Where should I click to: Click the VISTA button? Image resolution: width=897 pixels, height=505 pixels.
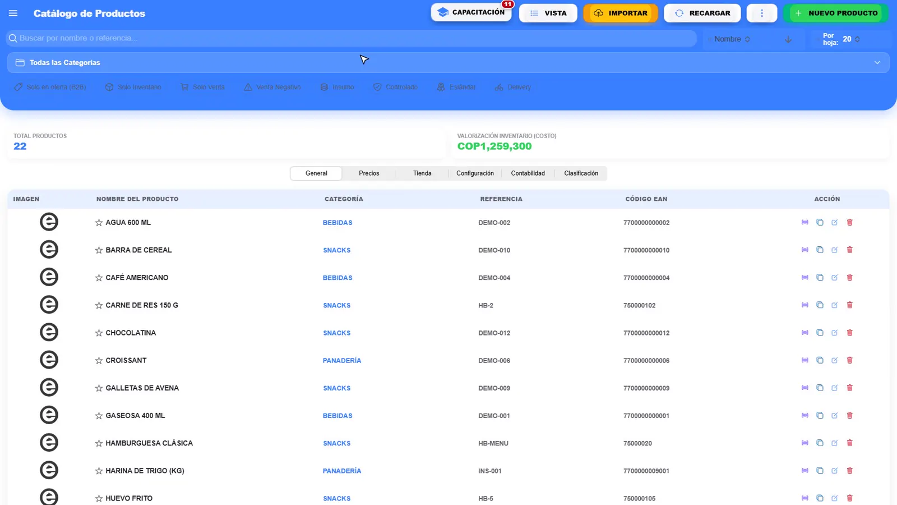548,13
